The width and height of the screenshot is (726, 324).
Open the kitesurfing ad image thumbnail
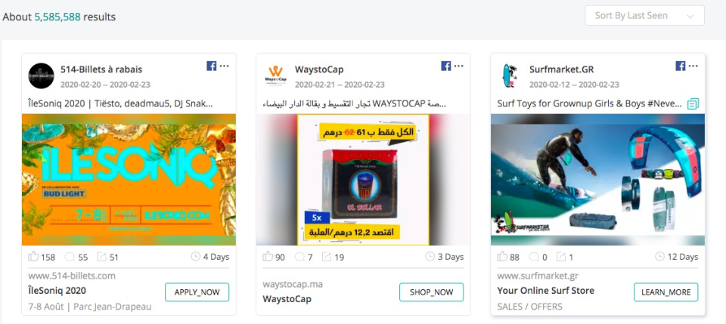(x=597, y=180)
